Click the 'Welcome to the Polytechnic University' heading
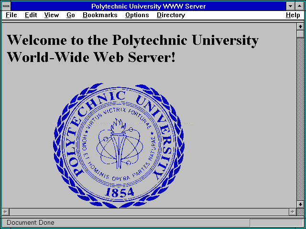Viewport: 306px width, 229px height. (133, 48)
